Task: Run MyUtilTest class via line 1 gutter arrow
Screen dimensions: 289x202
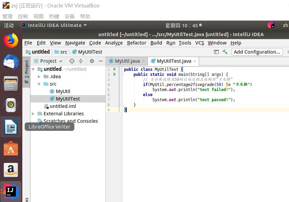Action: pos(115,69)
